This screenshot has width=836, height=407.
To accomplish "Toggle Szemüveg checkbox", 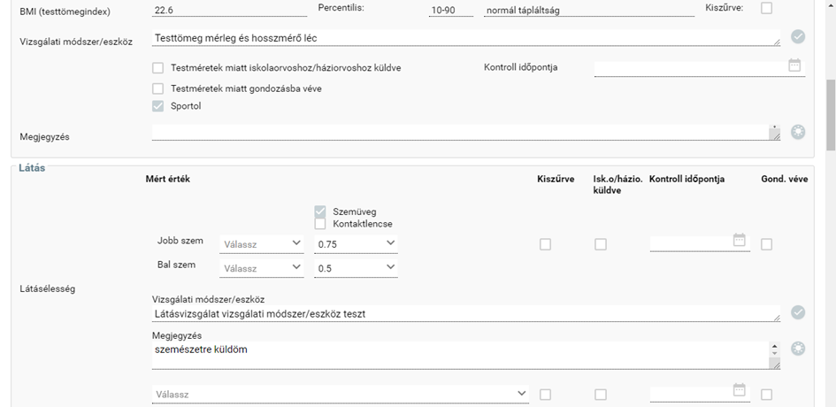I will click(320, 211).
